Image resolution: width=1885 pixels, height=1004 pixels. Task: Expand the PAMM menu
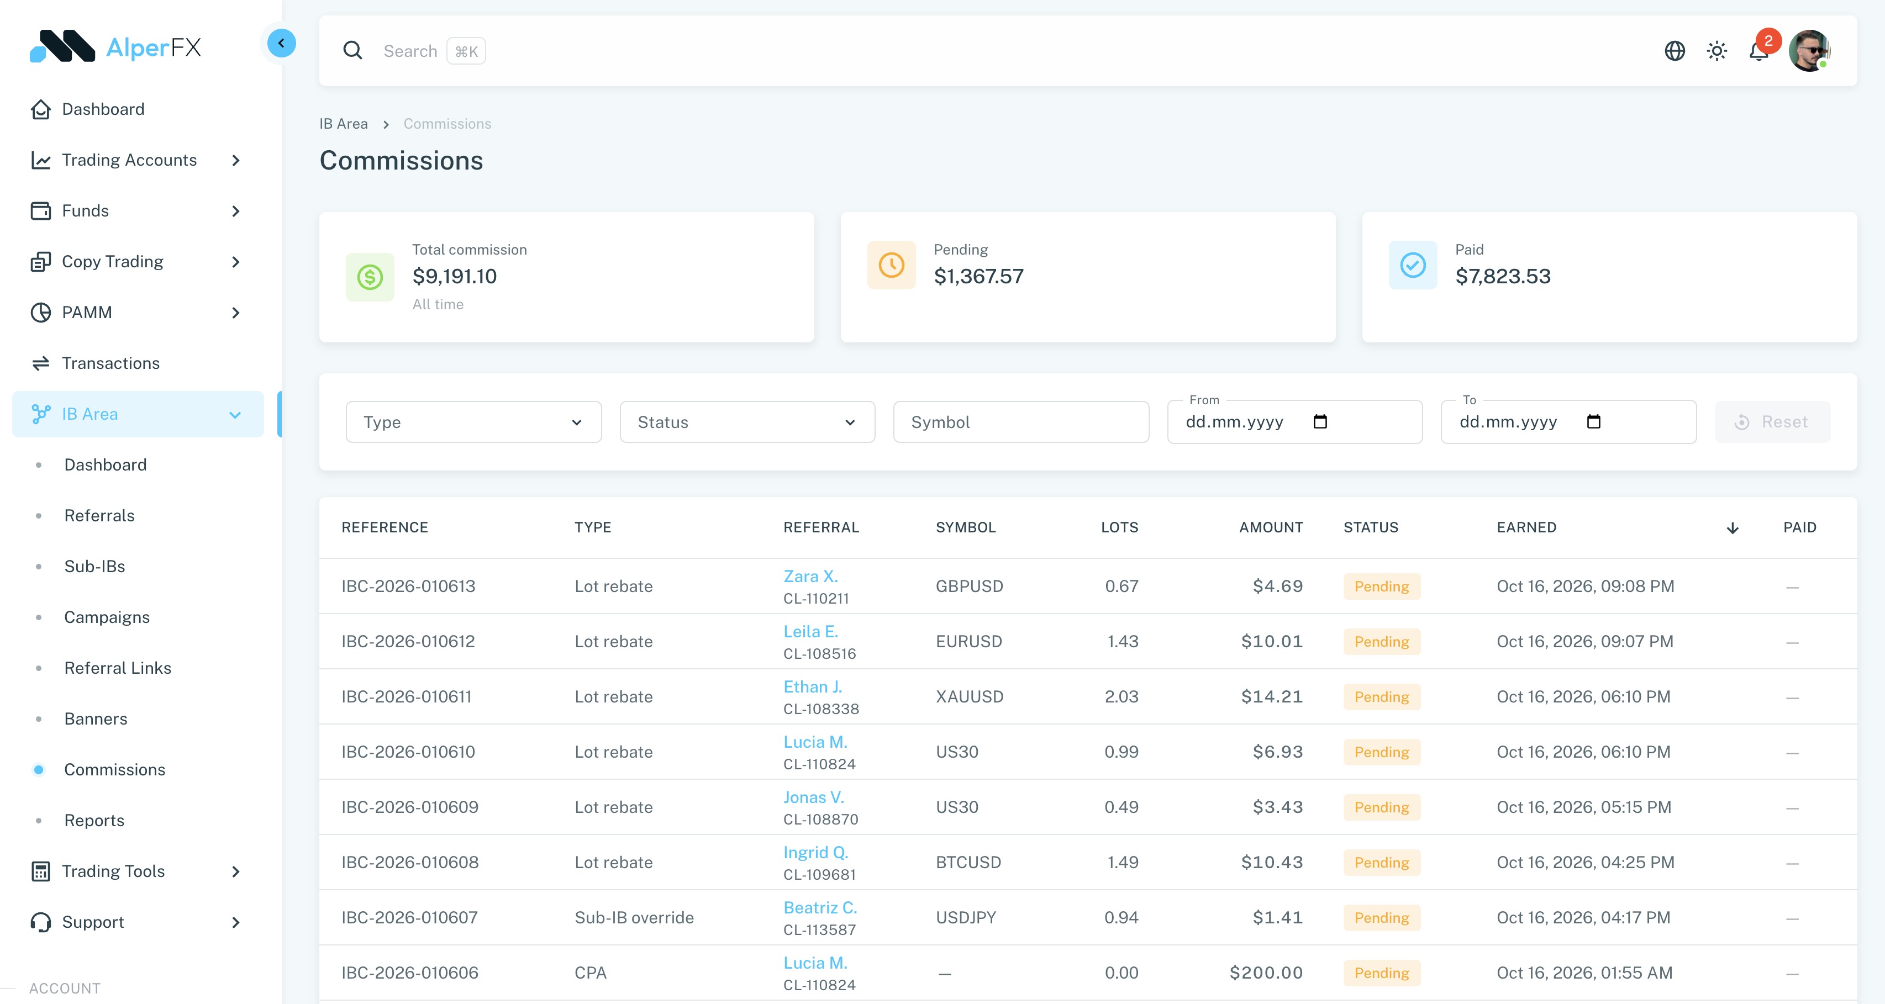click(137, 312)
